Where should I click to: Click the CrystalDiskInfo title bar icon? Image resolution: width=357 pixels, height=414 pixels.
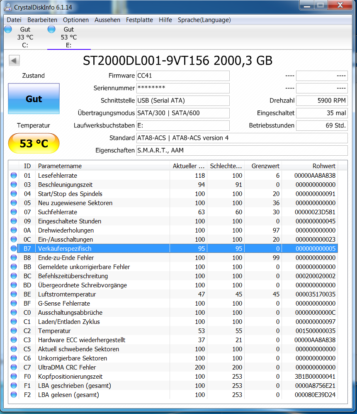point(8,7)
